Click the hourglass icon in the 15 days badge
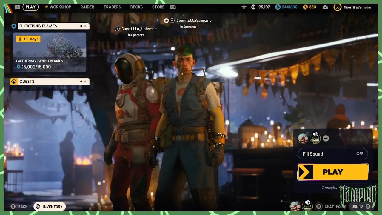Viewport: 382px width, 215px height. pos(20,39)
